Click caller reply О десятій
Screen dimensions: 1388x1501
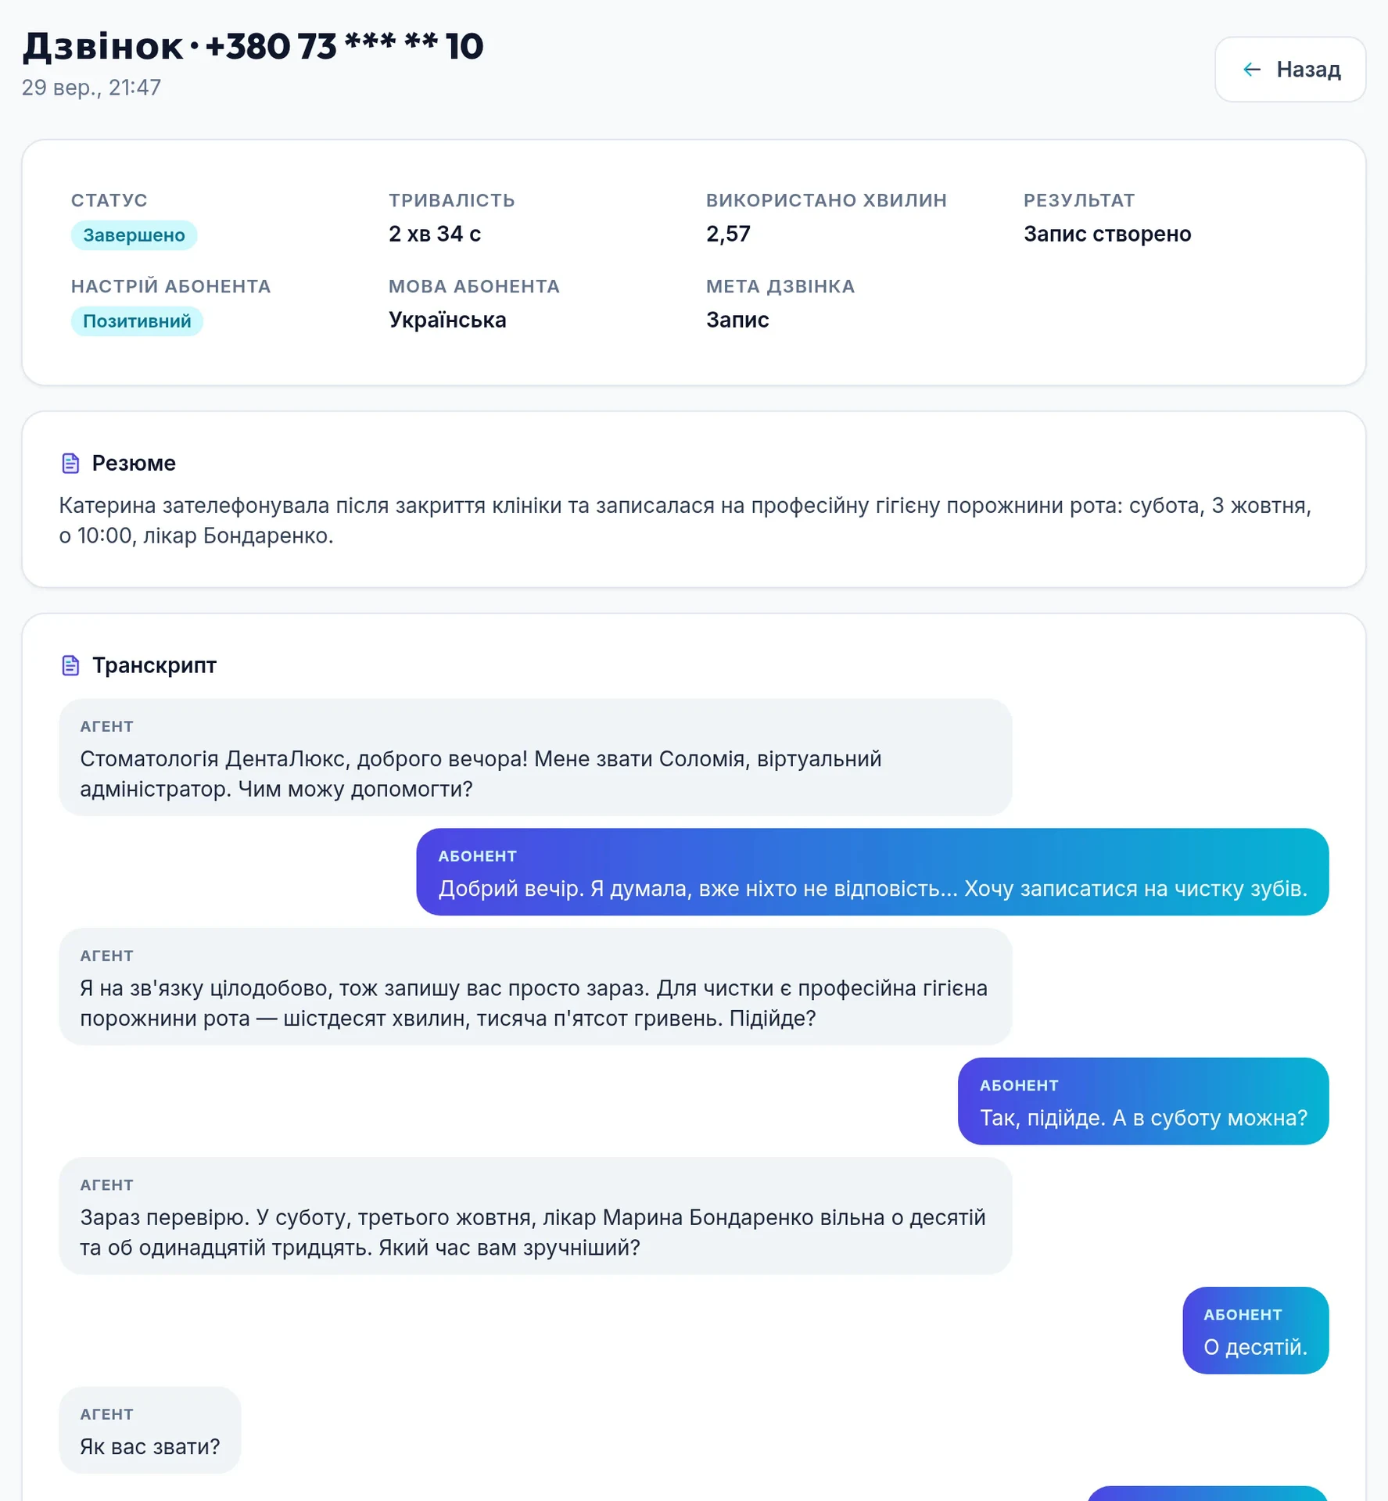[x=1256, y=1331]
